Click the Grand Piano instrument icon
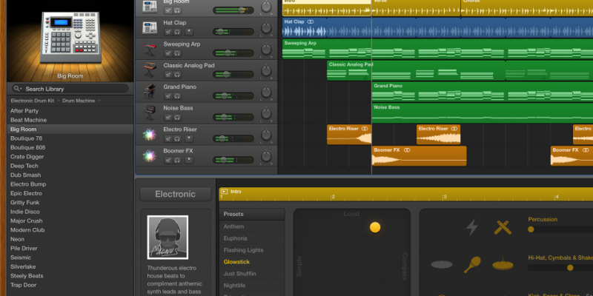This screenshot has width=593, height=296. pyautogui.click(x=149, y=91)
